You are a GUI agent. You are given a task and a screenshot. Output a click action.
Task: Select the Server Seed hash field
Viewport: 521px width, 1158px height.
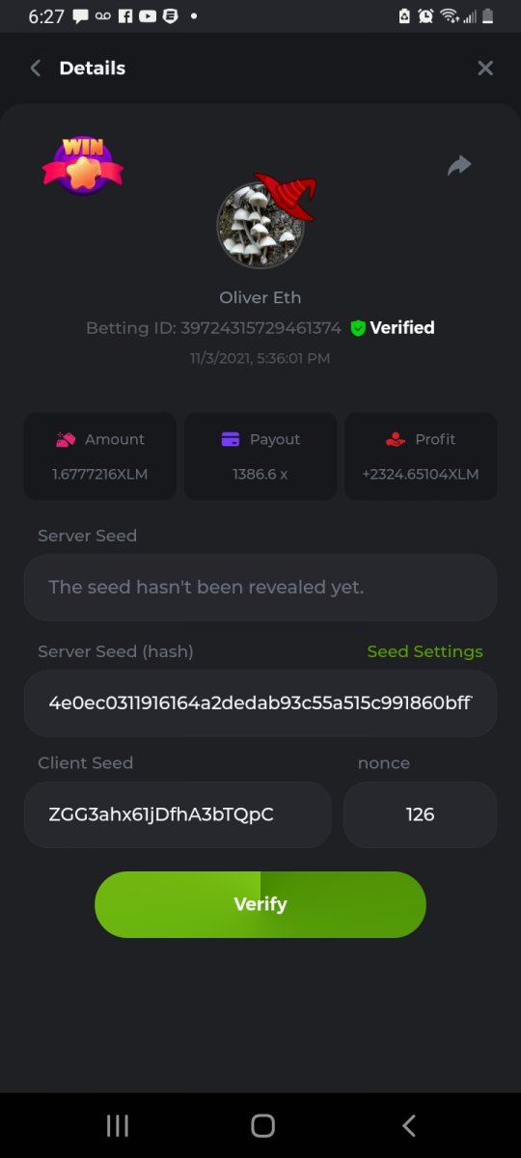(x=260, y=703)
